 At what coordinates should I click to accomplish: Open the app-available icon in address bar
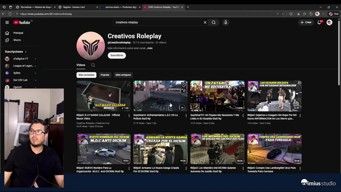coord(278,14)
